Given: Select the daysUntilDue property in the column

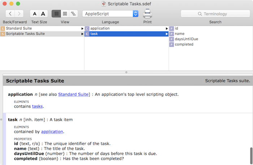Looking at the screenshot, I should coord(211,39).
